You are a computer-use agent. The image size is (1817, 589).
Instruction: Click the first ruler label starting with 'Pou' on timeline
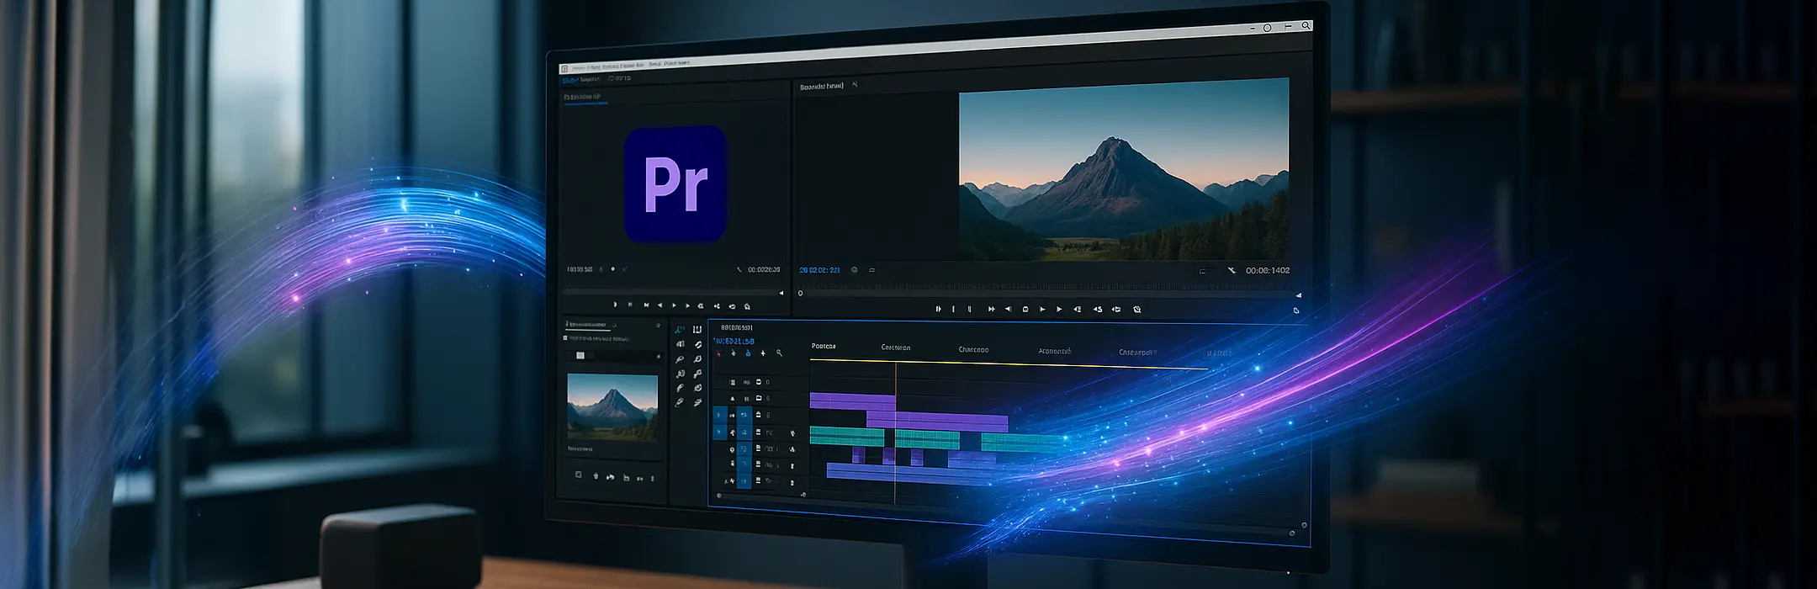(824, 346)
